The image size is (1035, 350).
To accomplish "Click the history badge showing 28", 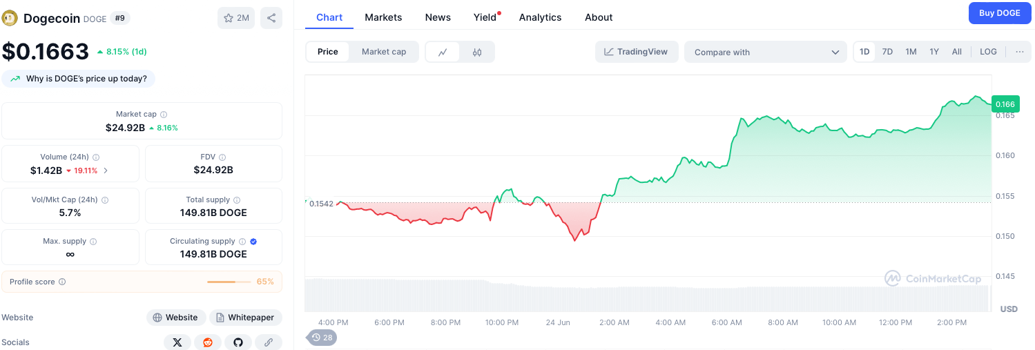I will tap(322, 338).
